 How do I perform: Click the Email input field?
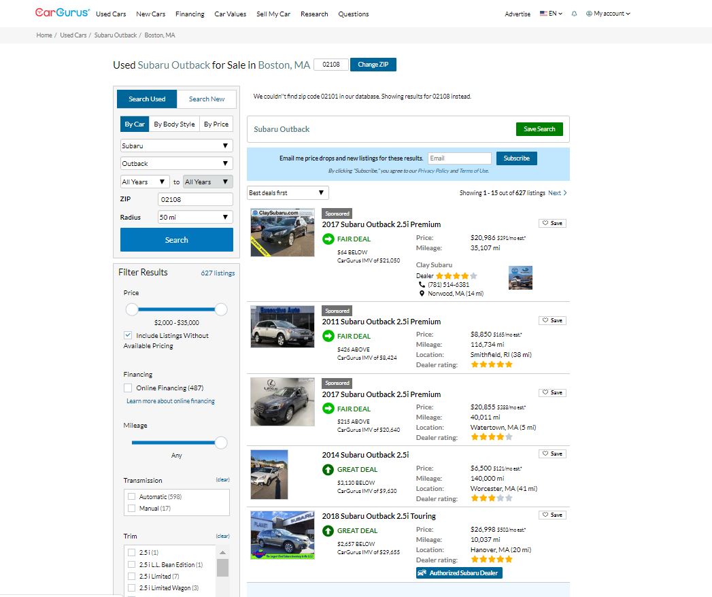pos(460,158)
